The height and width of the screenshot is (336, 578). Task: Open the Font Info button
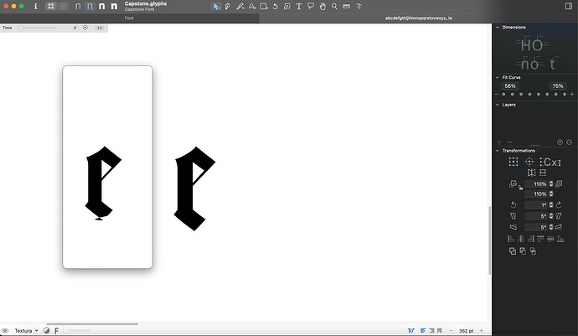click(x=35, y=7)
